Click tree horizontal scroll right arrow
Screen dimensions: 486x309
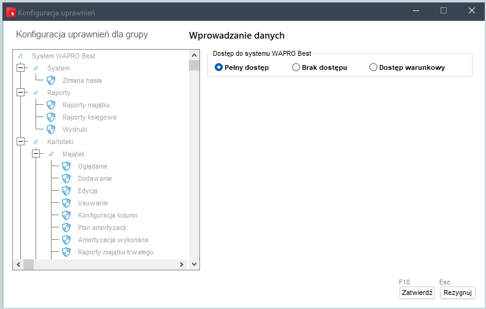coord(182,264)
